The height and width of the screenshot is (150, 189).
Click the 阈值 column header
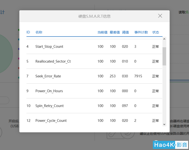tap(125, 32)
